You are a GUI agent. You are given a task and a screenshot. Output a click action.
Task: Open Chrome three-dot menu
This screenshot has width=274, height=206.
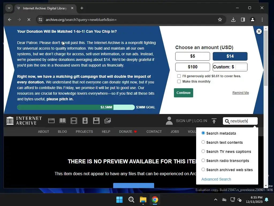262,20
